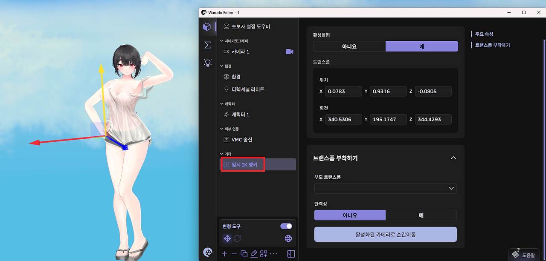
Task: Set 탄력성 to 아니요
Action: tap(350, 215)
